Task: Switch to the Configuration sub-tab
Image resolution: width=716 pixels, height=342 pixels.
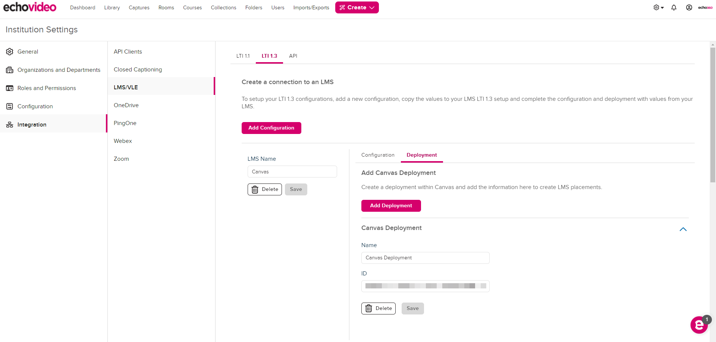Action: click(378, 155)
